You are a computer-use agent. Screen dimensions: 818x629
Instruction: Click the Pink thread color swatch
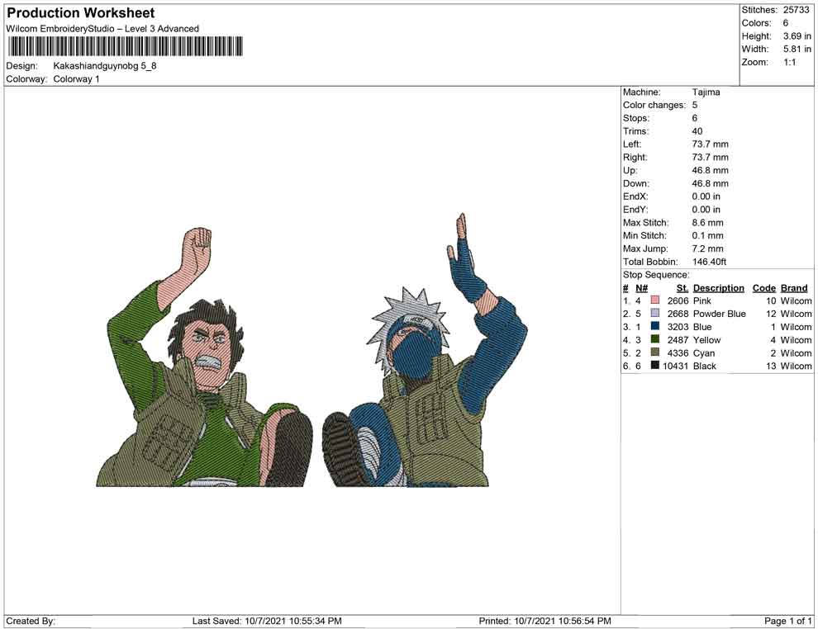tap(654, 300)
